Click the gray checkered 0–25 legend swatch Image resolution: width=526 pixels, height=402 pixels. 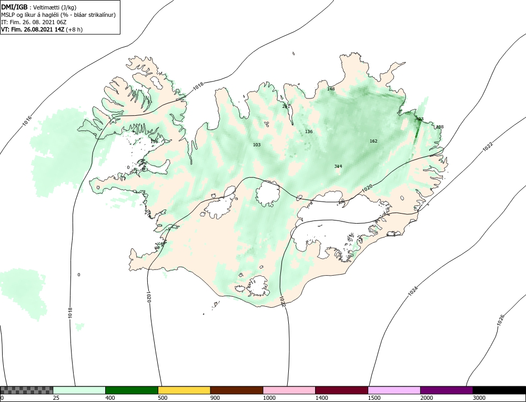(x=27, y=390)
